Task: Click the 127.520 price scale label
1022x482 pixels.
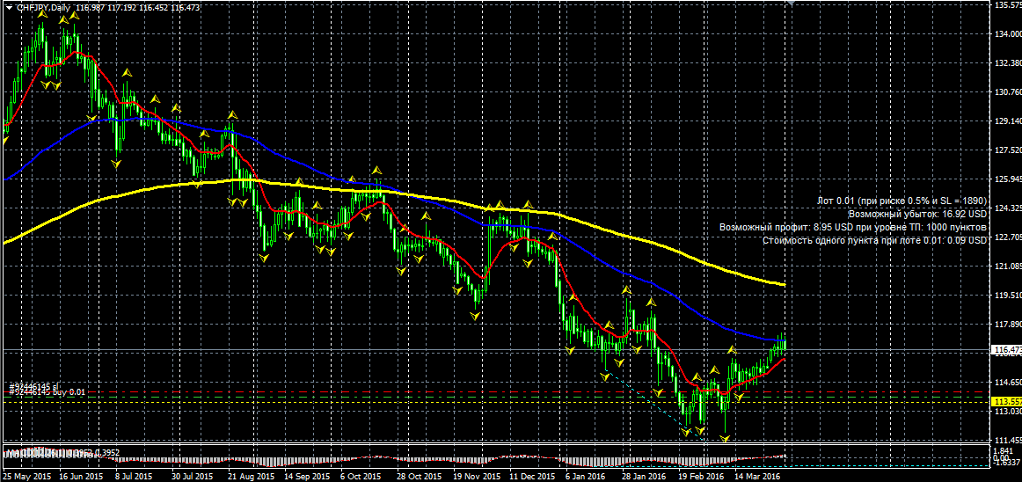Action: coord(1007,150)
